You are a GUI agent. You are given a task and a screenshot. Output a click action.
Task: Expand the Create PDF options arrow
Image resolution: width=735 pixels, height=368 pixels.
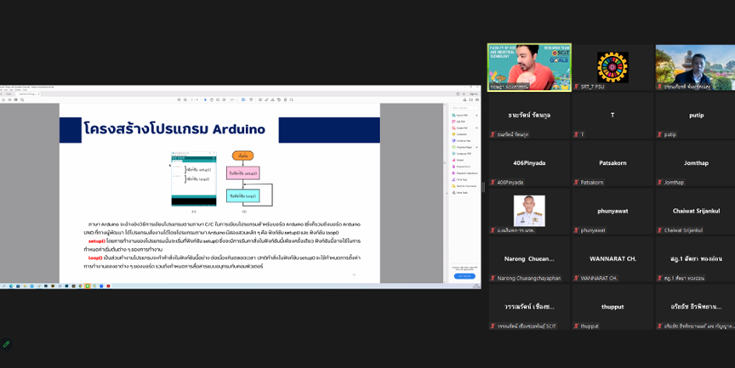[476, 127]
